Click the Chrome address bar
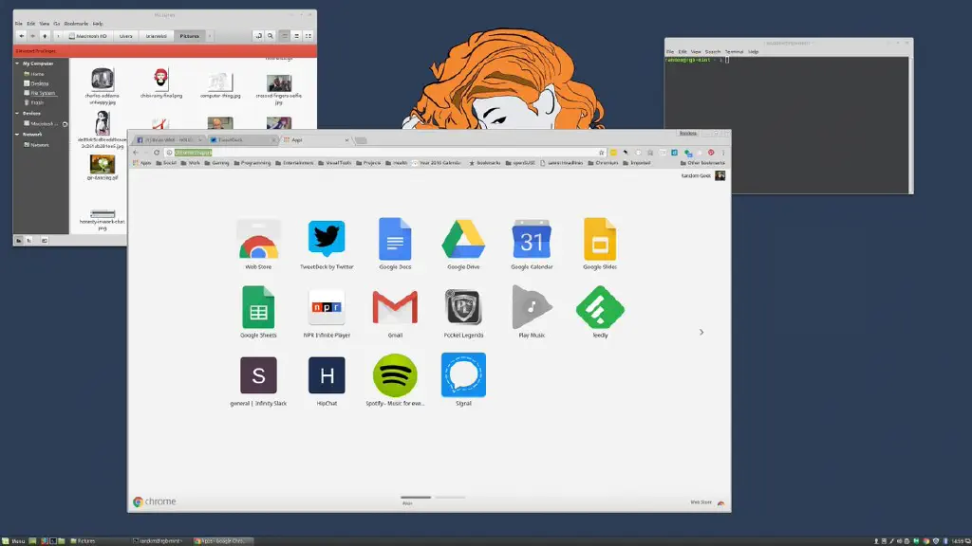Image resolution: width=972 pixels, height=546 pixels. click(x=384, y=153)
